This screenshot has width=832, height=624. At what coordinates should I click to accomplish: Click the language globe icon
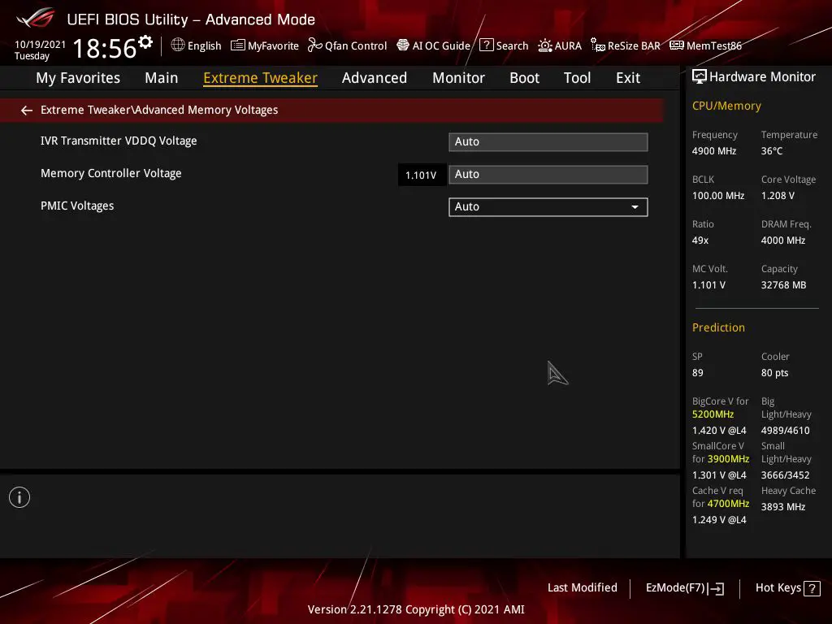coord(178,45)
